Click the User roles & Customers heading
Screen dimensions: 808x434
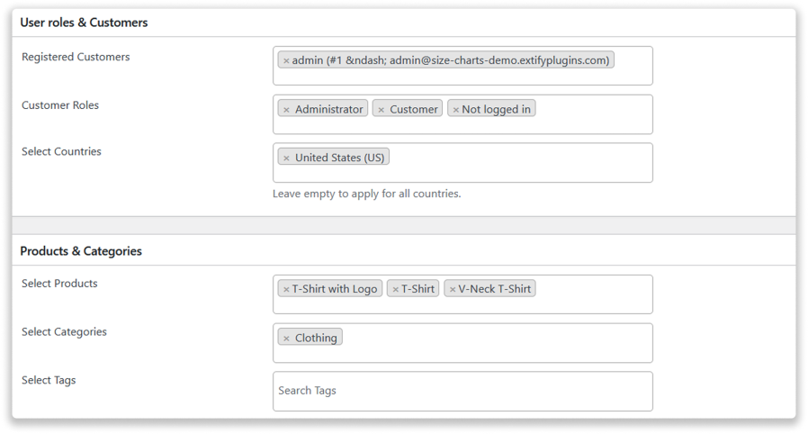(x=84, y=23)
